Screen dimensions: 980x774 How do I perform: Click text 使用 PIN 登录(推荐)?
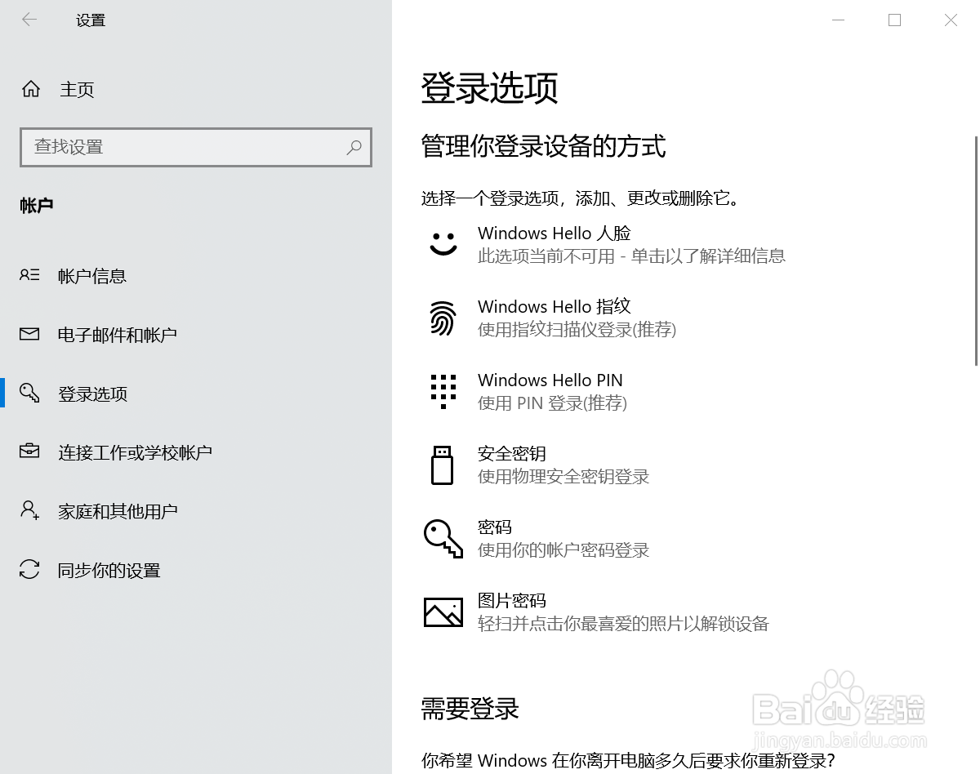[x=552, y=403]
